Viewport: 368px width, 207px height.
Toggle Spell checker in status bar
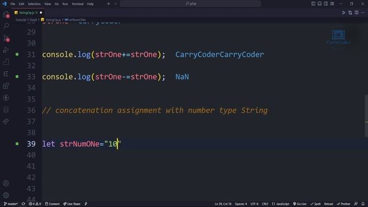316,204
